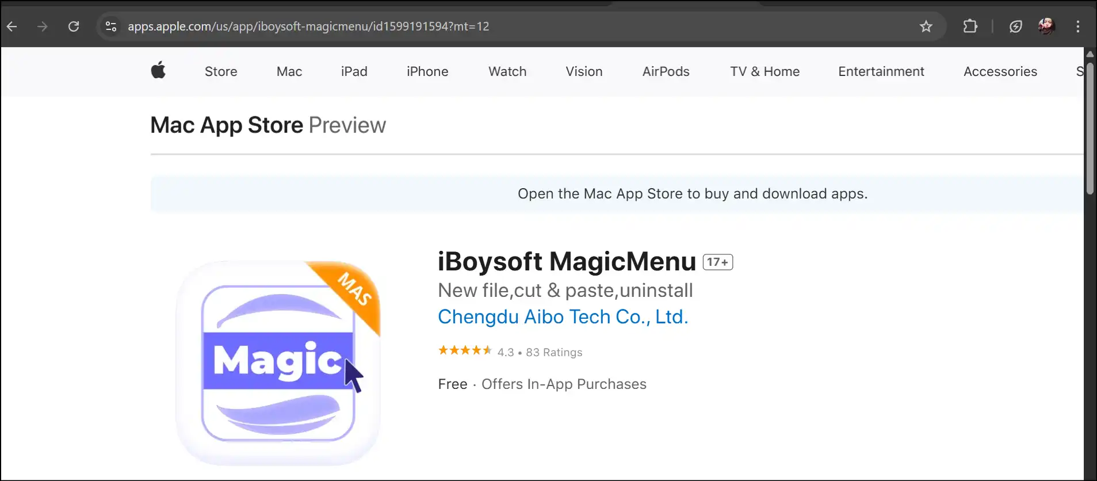This screenshot has width=1097, height=481.
Task: Open the Vision nav item
Action: coord(584,71)
